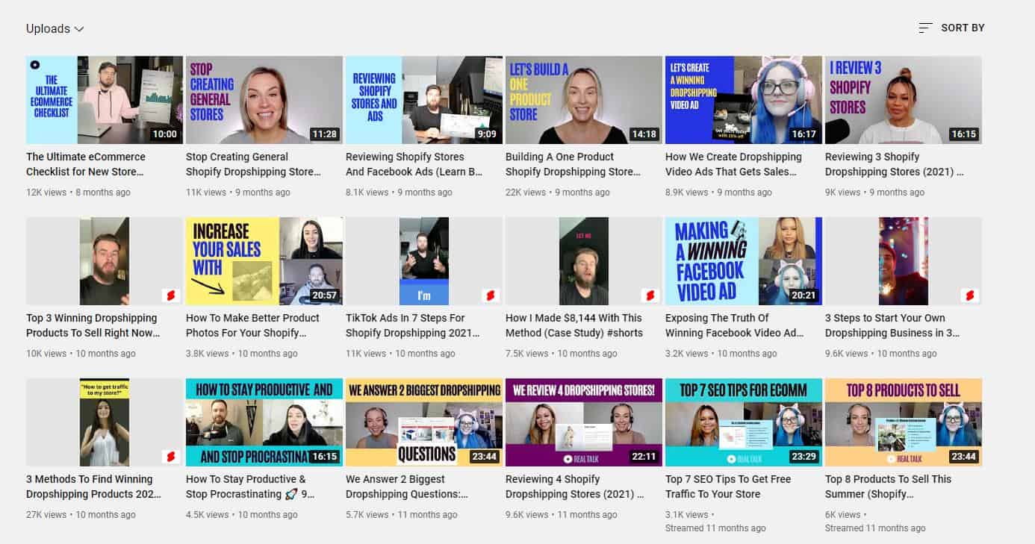Click the title 'TikTok Ads In 7 Steps For Shopify Dropshipping'

[x=413, y=325]
